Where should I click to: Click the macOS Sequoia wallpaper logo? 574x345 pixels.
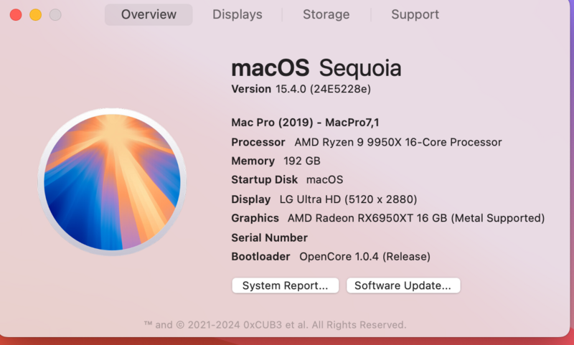(x=112, y=182)
